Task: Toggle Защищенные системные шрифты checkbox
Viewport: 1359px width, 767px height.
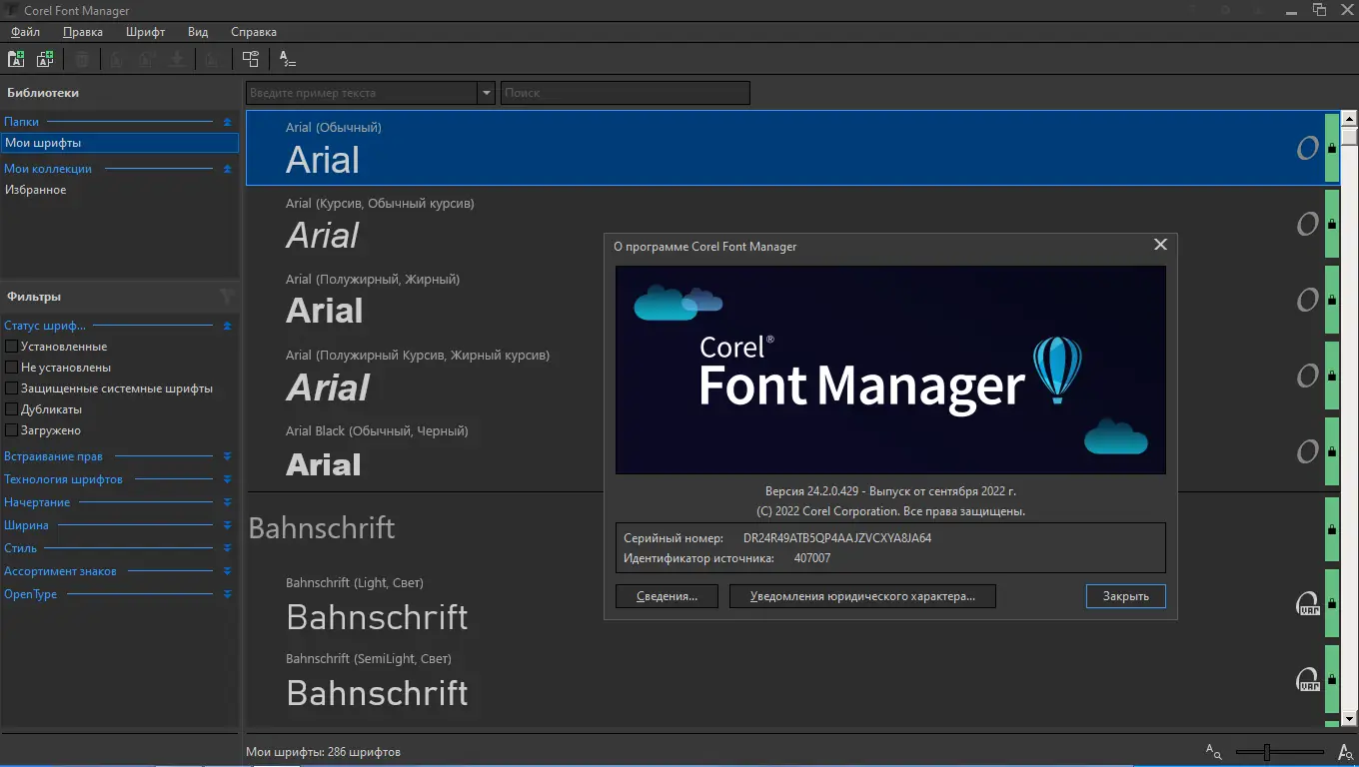Action: pos(12,388)
